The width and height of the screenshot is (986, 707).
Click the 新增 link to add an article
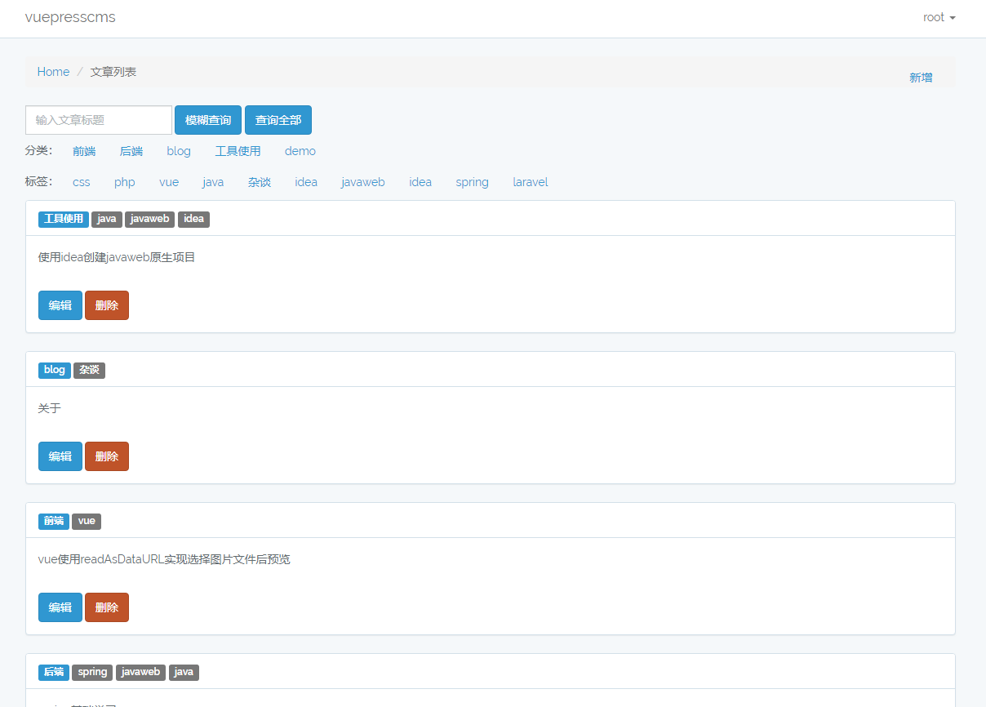921,78
